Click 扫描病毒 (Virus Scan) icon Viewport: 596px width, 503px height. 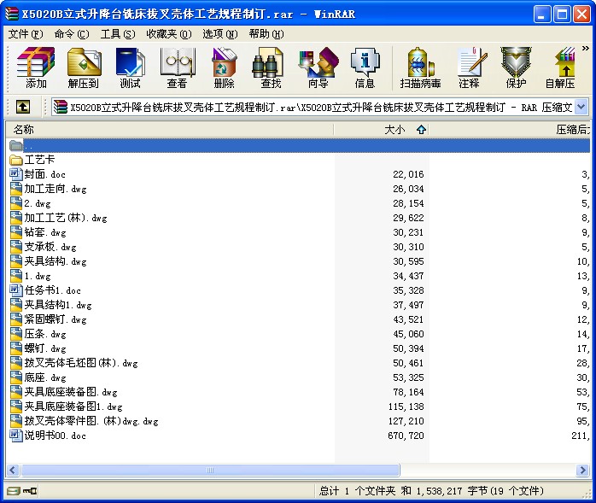[420, 67]
